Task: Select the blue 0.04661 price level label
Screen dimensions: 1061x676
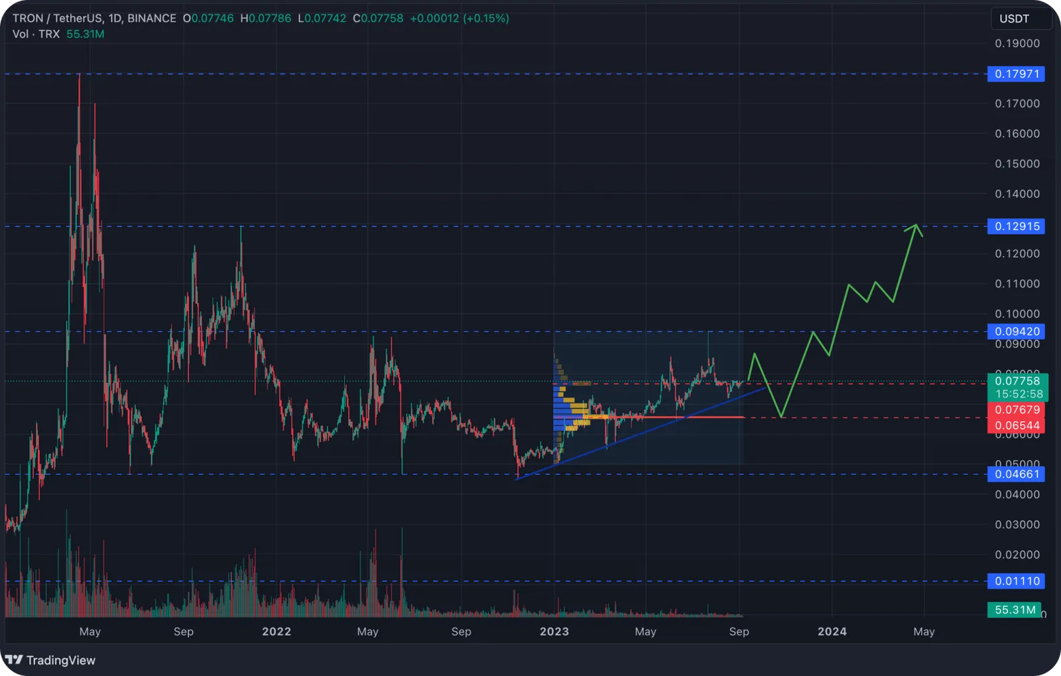Action: pos(1016,474)
